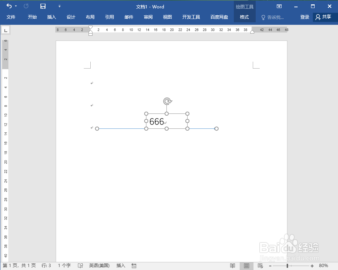Image resolution: width=338 pixels, height=270 pixels.
Task: Click the text box top-center resize handle
Action: 166,113
